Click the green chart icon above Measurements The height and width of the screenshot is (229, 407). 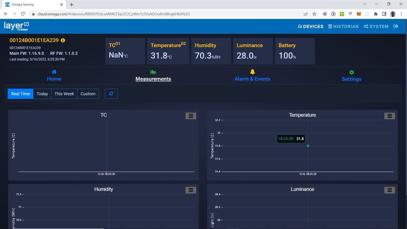coord(153,72)
